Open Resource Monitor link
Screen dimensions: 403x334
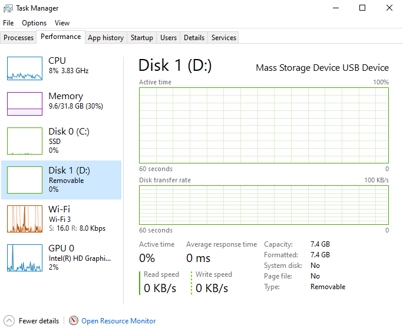coord(118,321)
